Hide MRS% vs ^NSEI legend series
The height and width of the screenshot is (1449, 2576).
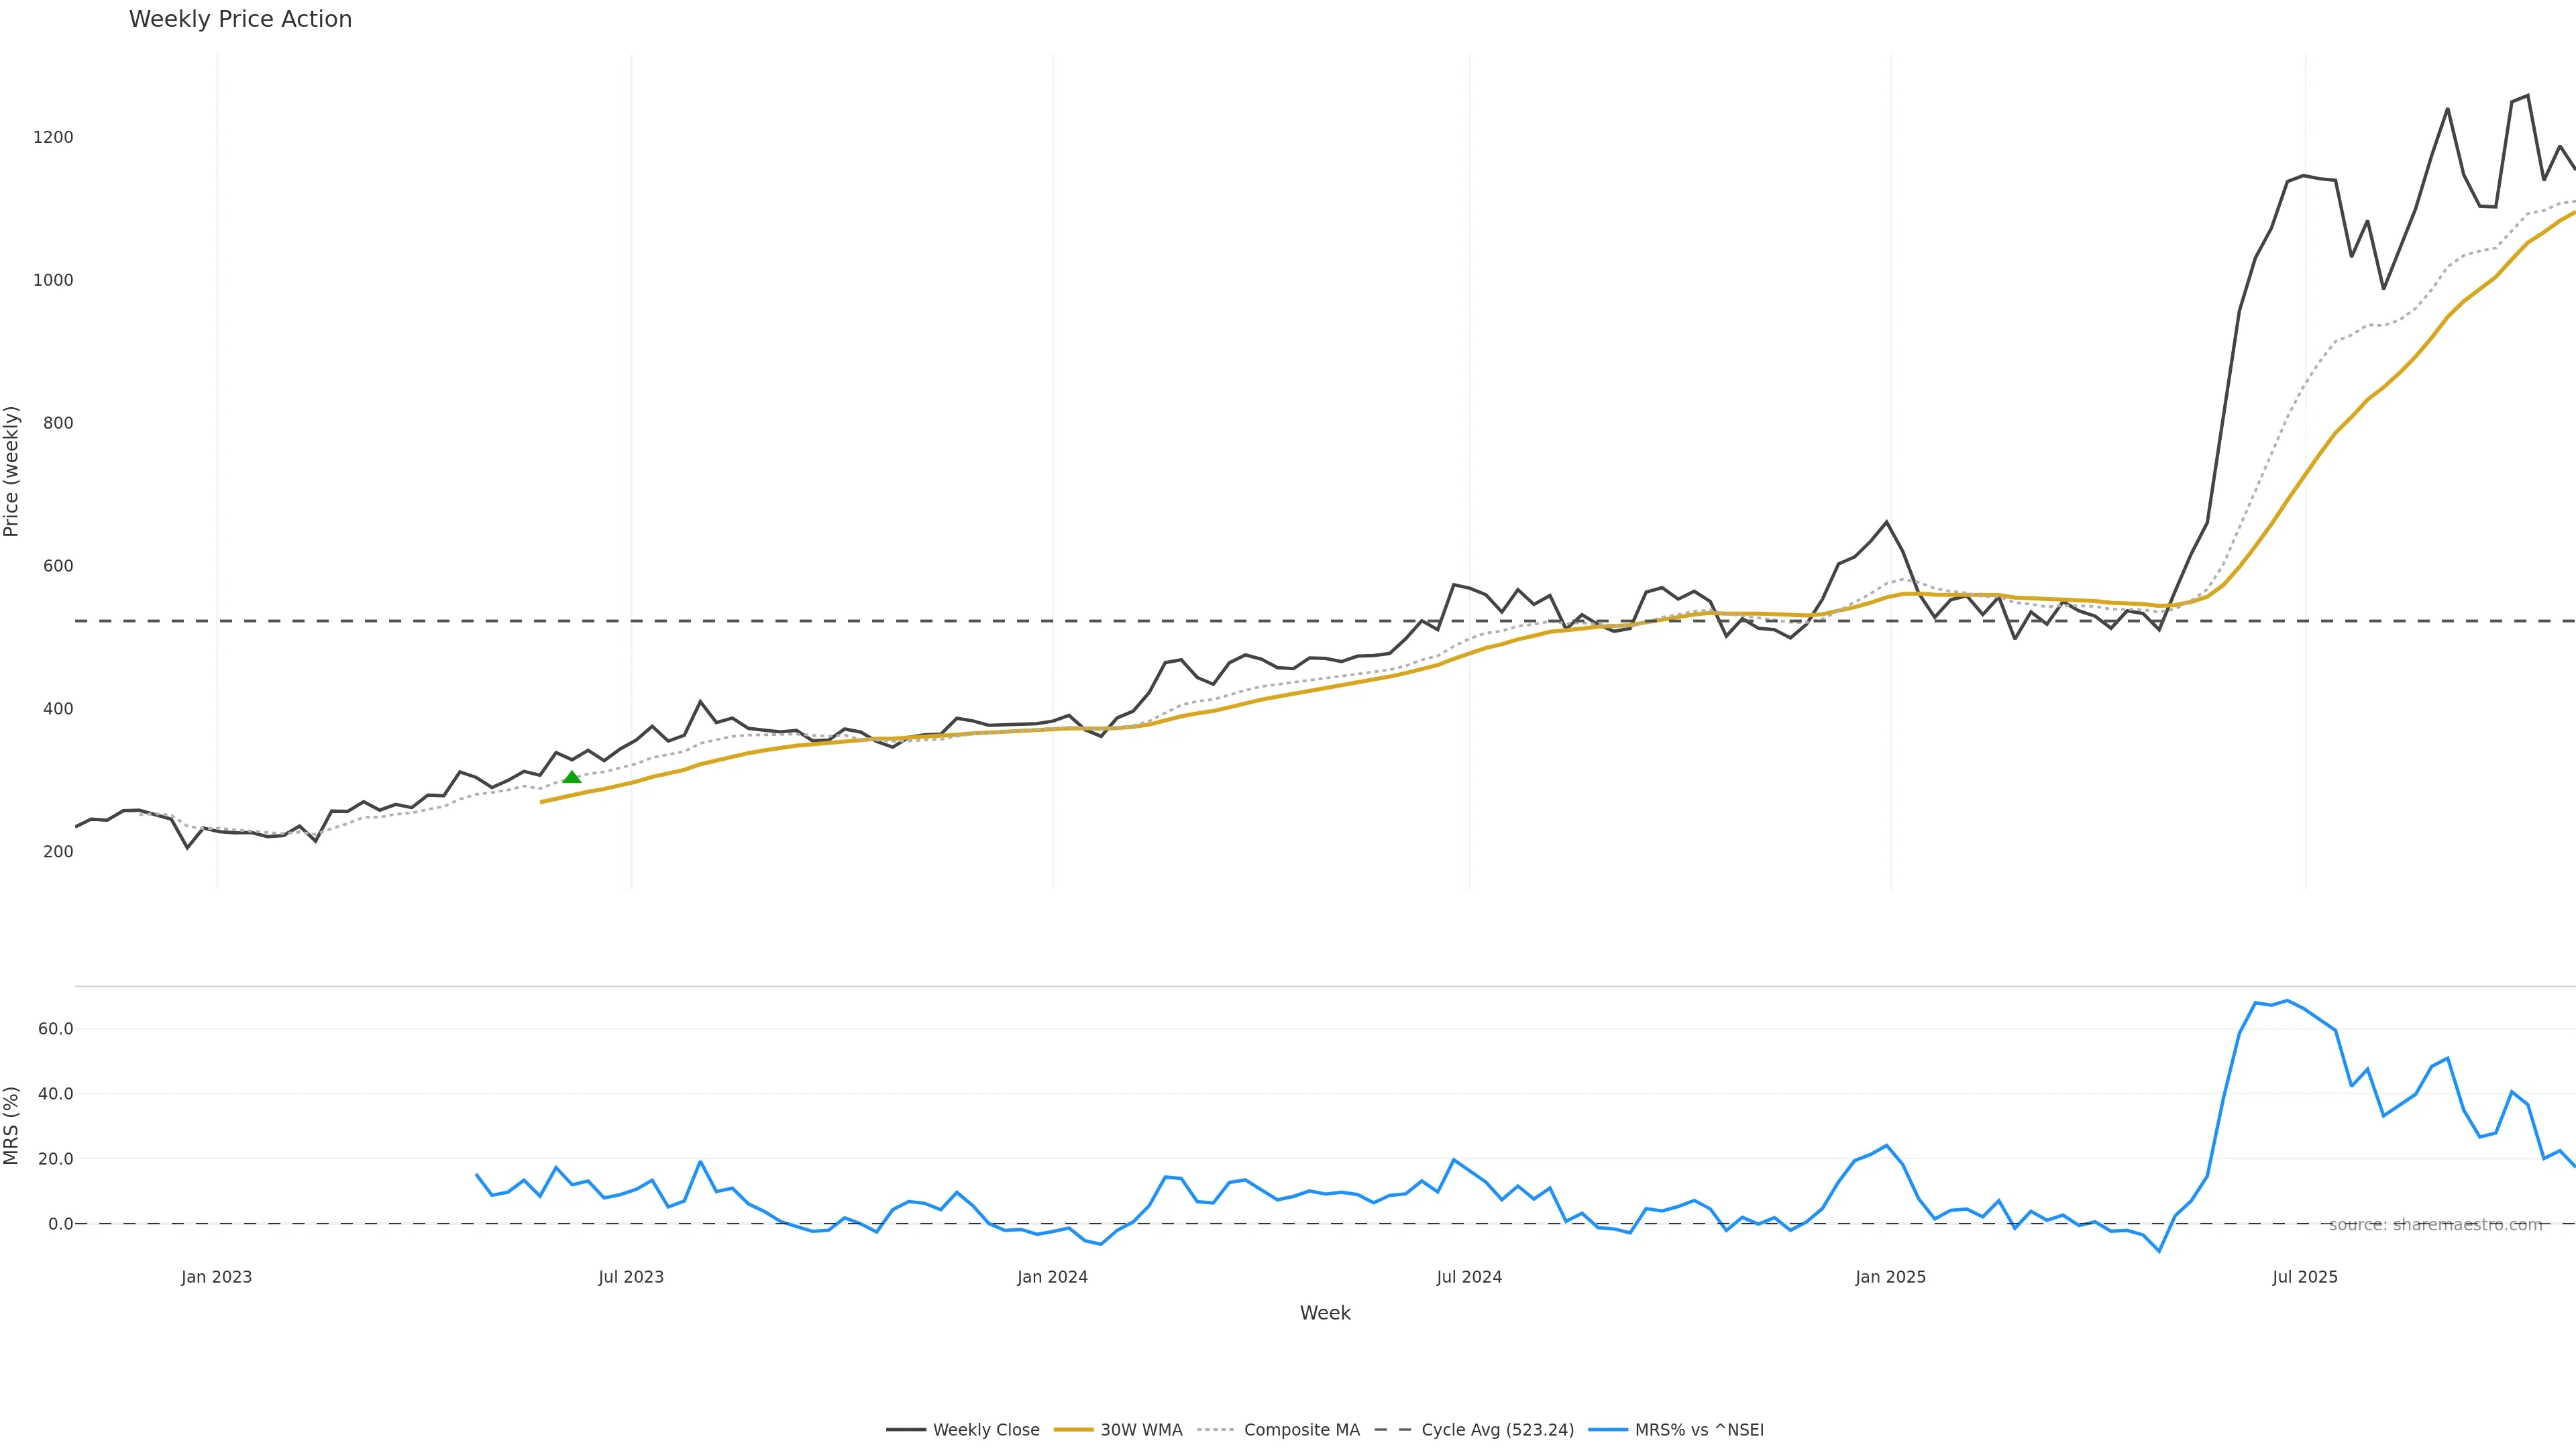[x=1699, y=1430]
